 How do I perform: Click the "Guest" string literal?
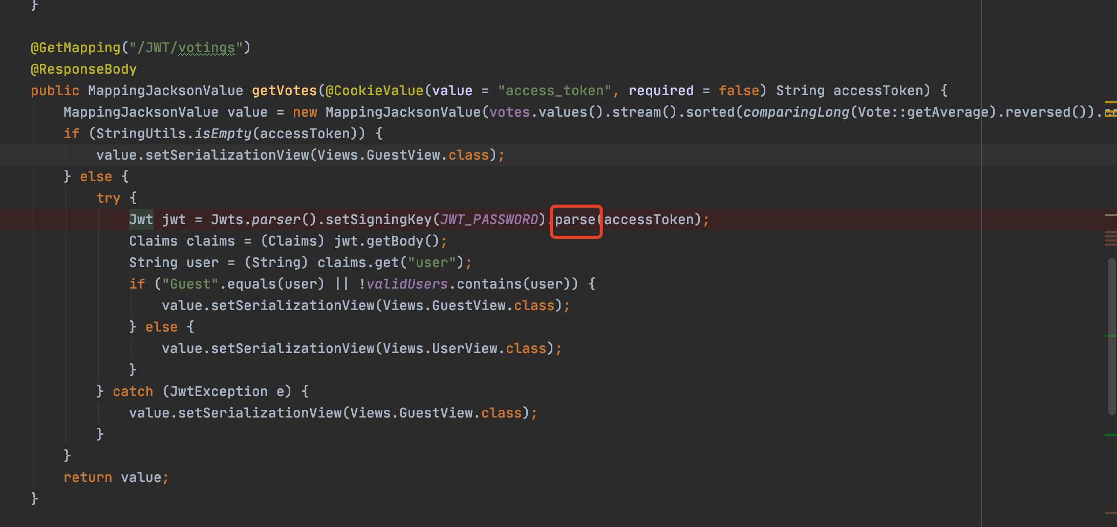pyautogui.click(x=190, y=284)
